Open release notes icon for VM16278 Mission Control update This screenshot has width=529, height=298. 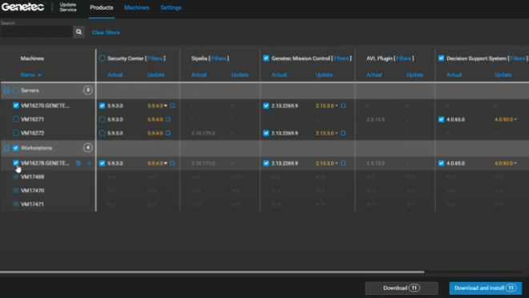click(343, 163)
